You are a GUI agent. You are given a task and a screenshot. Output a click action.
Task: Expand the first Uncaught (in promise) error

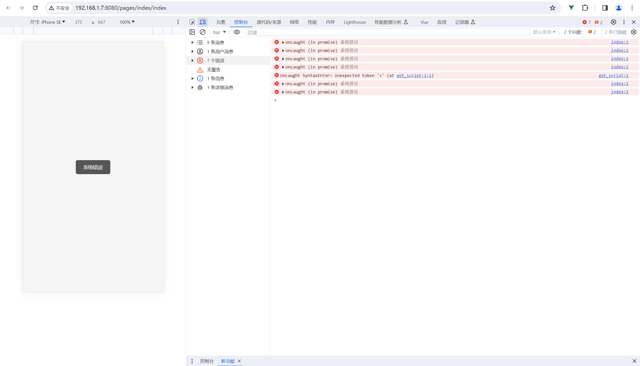(x=283, y=42)
